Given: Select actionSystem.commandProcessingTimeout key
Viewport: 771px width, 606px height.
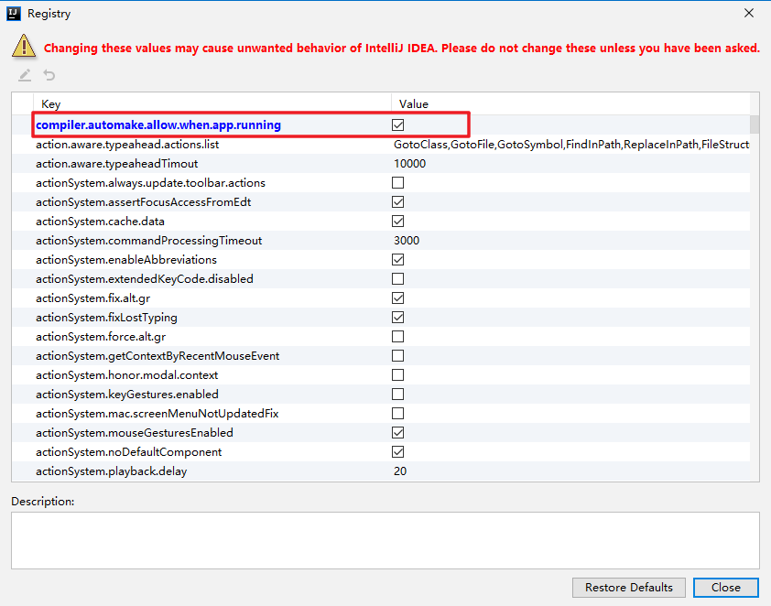Looking at the screenshot, I should click(148, 241).
